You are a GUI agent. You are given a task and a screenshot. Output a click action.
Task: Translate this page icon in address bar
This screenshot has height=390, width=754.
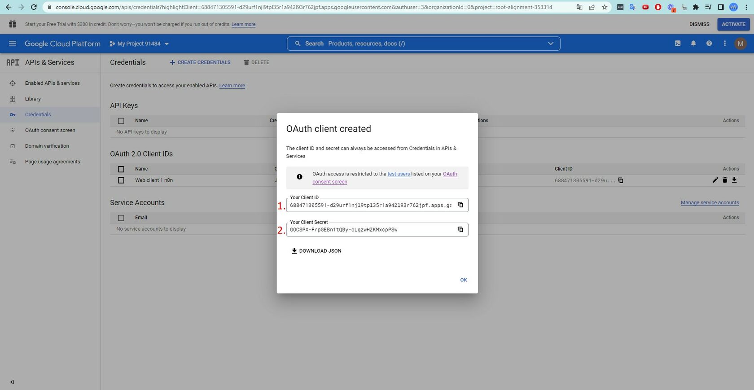pos(579,7)
